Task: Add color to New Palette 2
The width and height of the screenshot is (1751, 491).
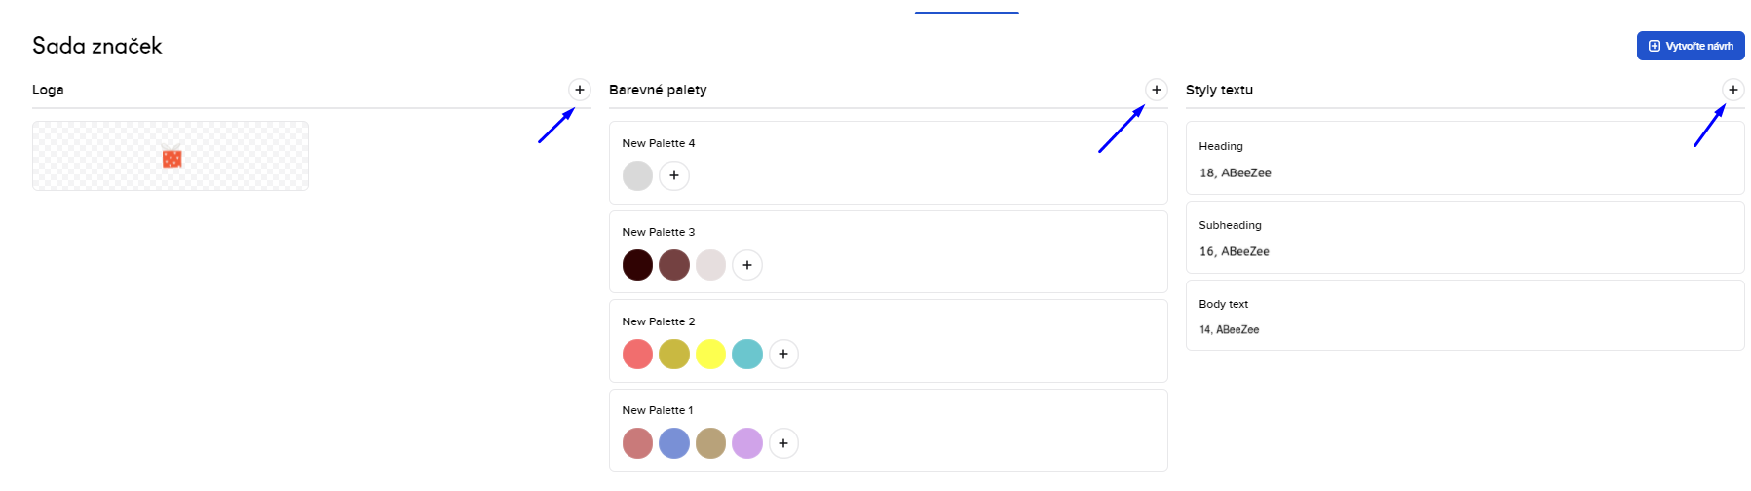Action: click(x=783, y=354)
